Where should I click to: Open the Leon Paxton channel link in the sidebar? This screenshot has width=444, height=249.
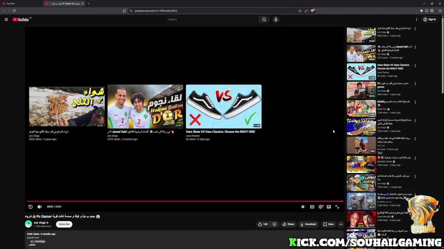click(x=383, y=73)
